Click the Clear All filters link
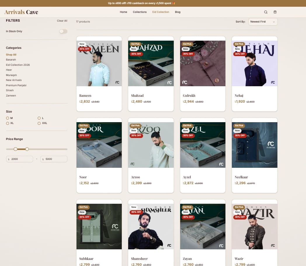This screenshot has height=266, width=306. pyautogui.click(x=62, y=21)
